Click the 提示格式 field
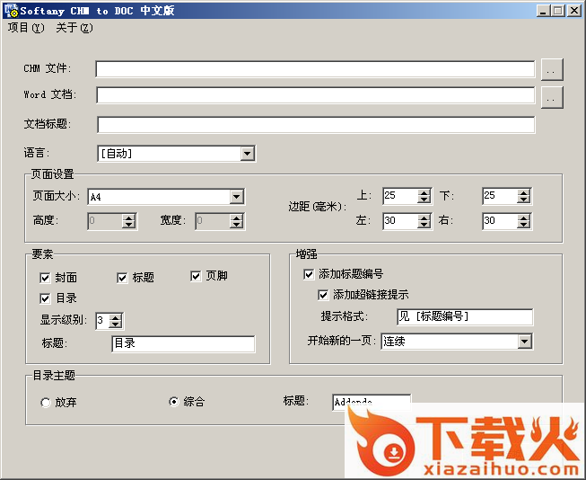 [465, 316]
